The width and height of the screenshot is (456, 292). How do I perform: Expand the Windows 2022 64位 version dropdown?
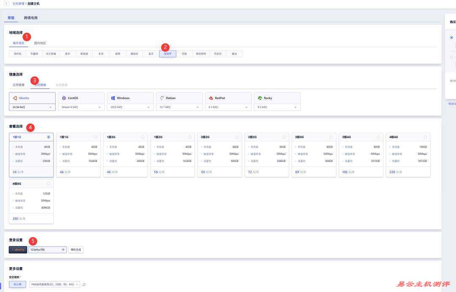coord(130,107)
